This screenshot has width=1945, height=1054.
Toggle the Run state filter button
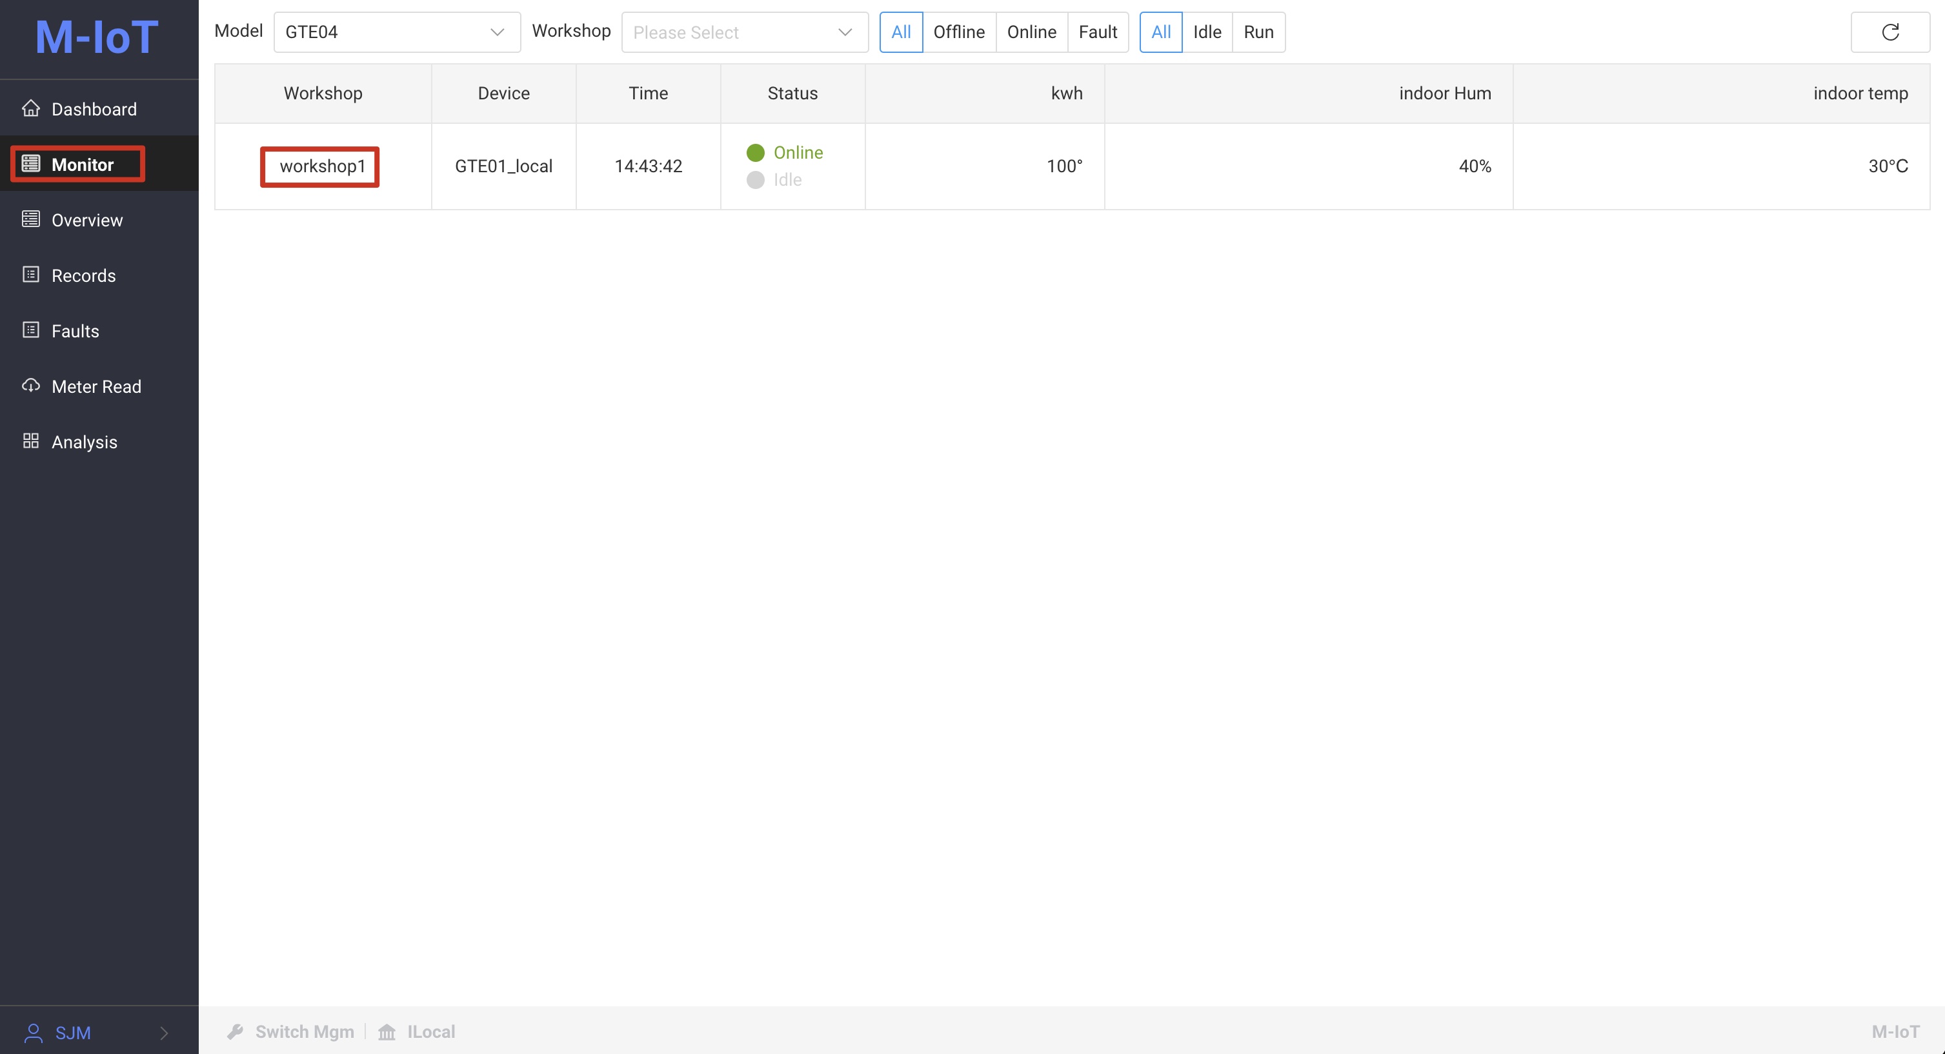1258,31
